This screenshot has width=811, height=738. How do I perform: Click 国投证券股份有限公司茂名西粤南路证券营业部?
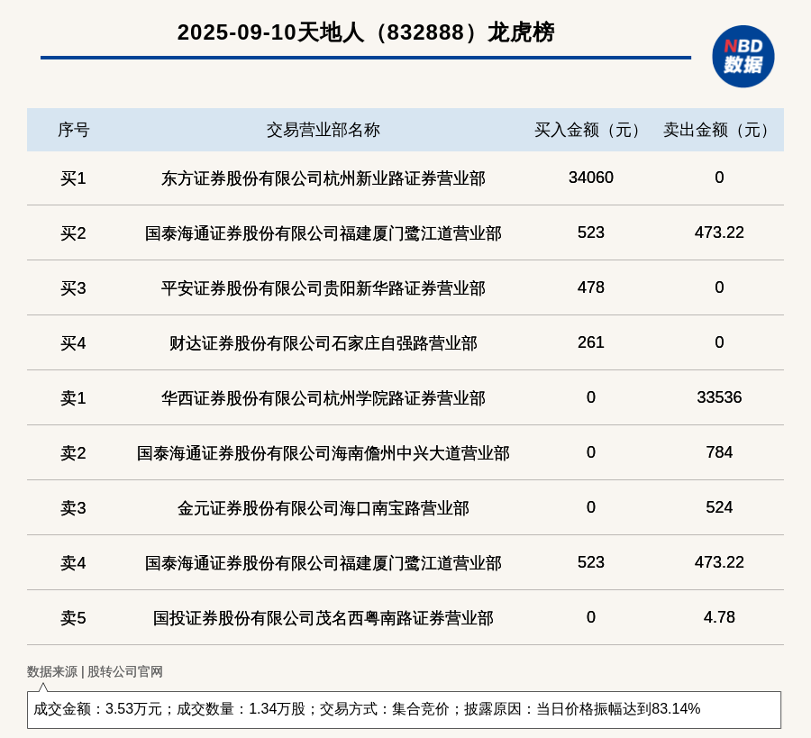[x=323, y=617]
